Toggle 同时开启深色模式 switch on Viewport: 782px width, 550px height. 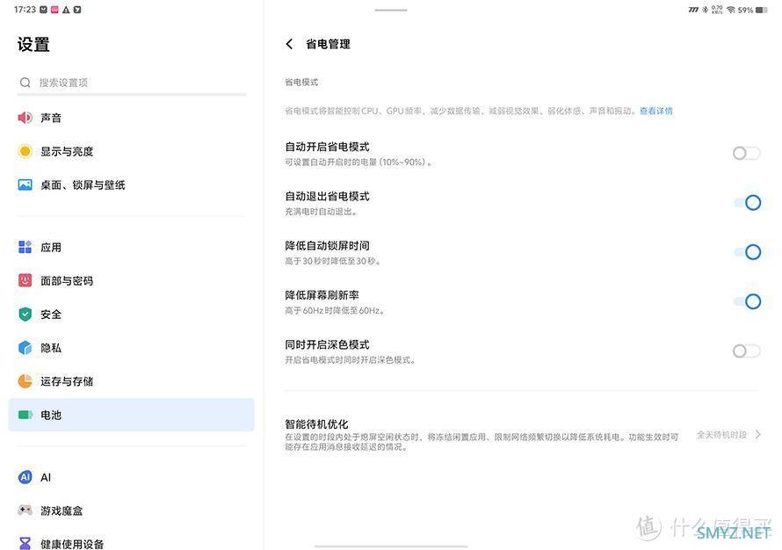coord(746,351)
